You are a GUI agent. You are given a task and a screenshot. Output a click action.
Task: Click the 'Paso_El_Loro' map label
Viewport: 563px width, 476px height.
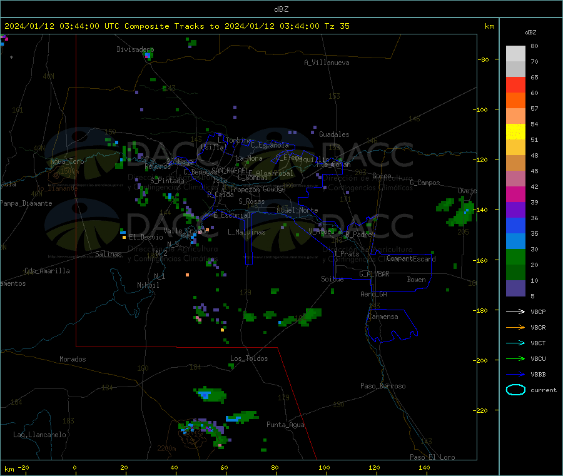[432, 457]
